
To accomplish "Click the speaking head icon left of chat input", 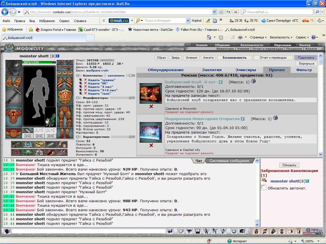I will 7,231.
